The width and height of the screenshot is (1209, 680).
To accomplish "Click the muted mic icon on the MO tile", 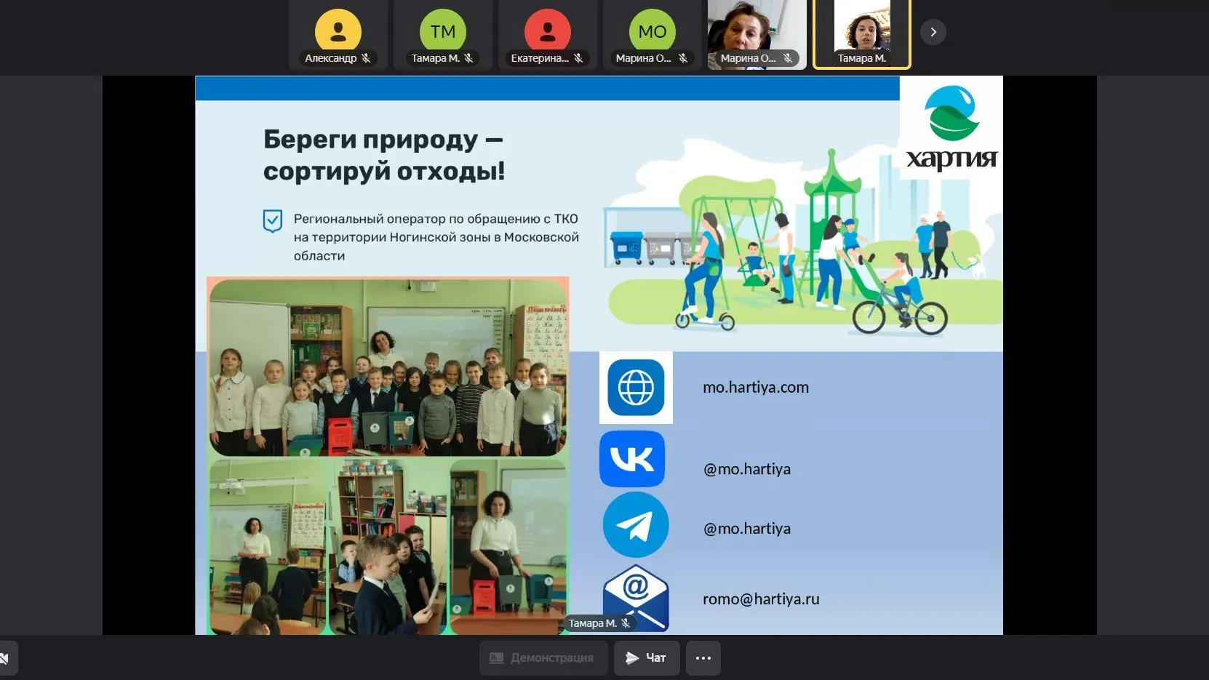I will [684, 59].
